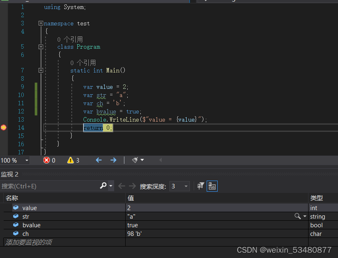
Task: Click the 值 column header
Action: point(217,198)
